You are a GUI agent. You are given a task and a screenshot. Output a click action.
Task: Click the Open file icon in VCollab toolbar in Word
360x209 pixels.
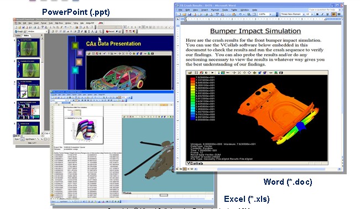point(190,73)
